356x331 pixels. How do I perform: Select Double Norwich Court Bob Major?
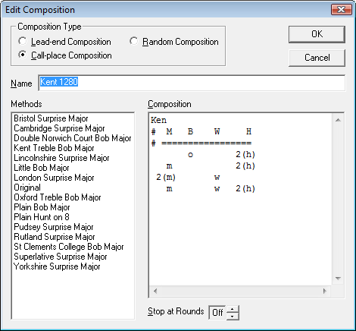point(73,138)
